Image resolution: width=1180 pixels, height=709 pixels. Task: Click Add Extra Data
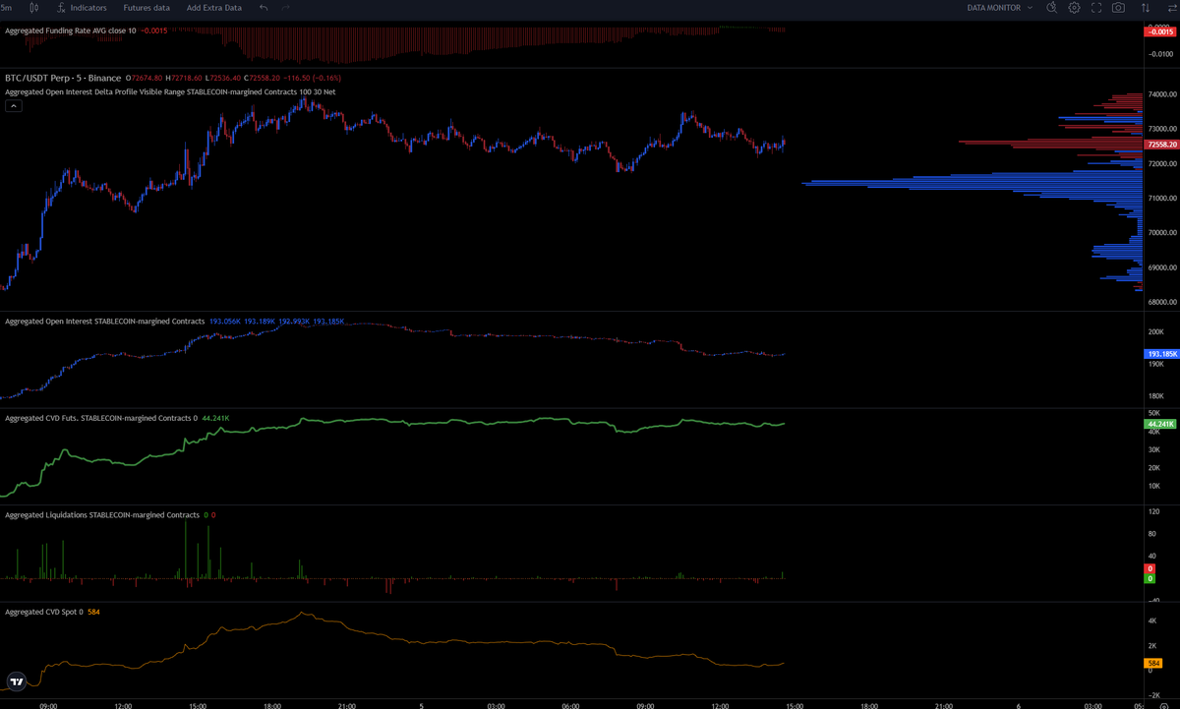[214, 7]
